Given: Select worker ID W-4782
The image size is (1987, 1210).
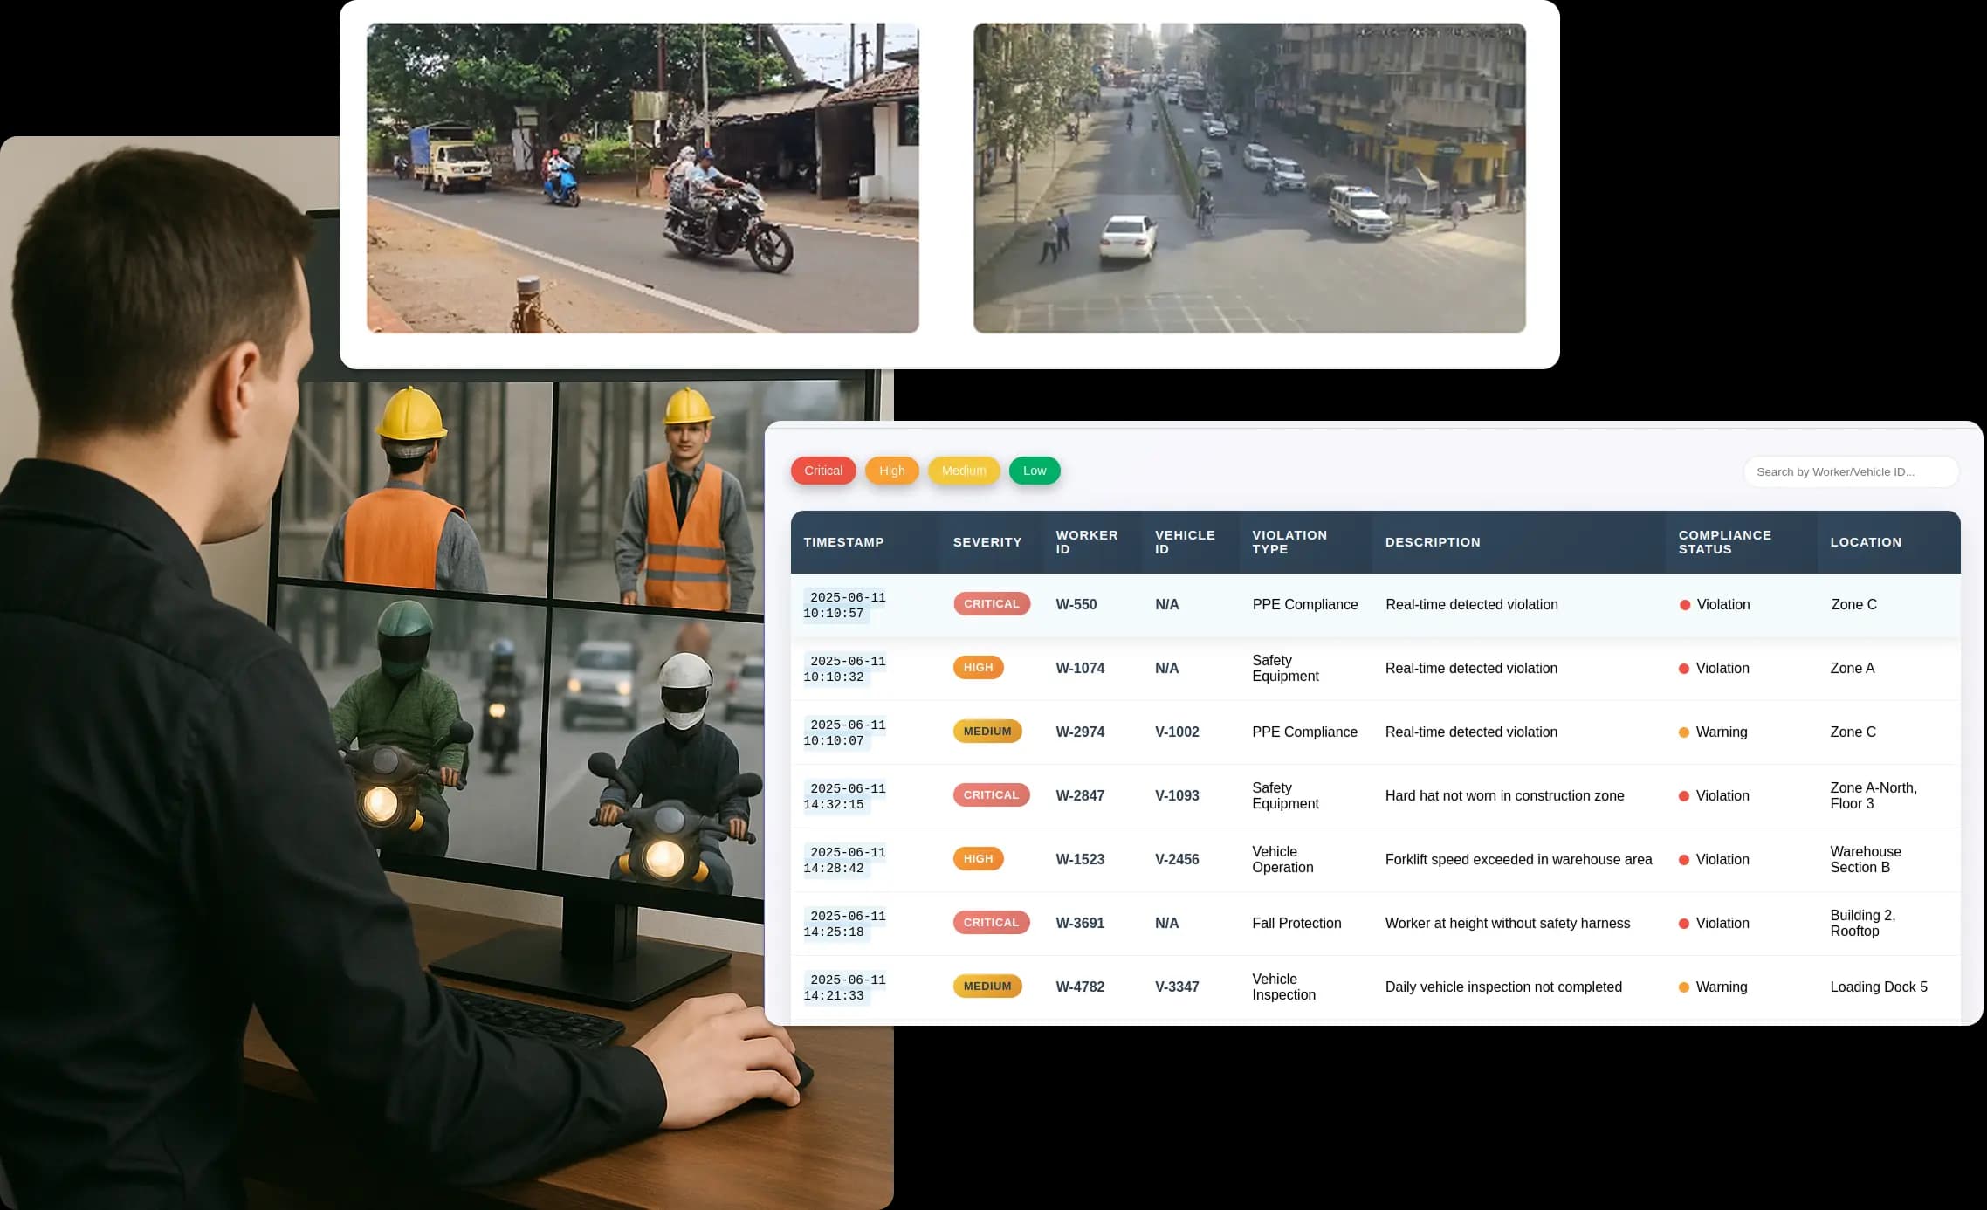Looking at the screenshot, I should pos(1080,987).
